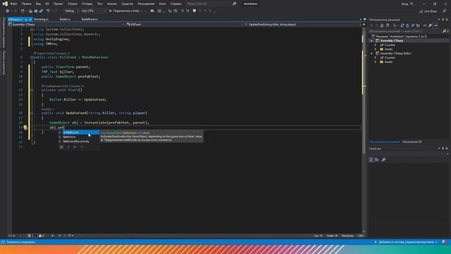Image resolution: width=451 pixels, height=254 pixels.
Task: Collapse the Assembly-CSharp project node
Action: [371, 41]
